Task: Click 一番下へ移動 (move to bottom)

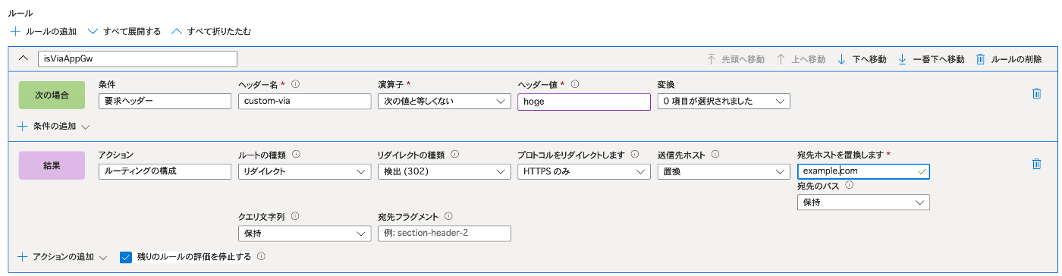Action: [931, 59]
